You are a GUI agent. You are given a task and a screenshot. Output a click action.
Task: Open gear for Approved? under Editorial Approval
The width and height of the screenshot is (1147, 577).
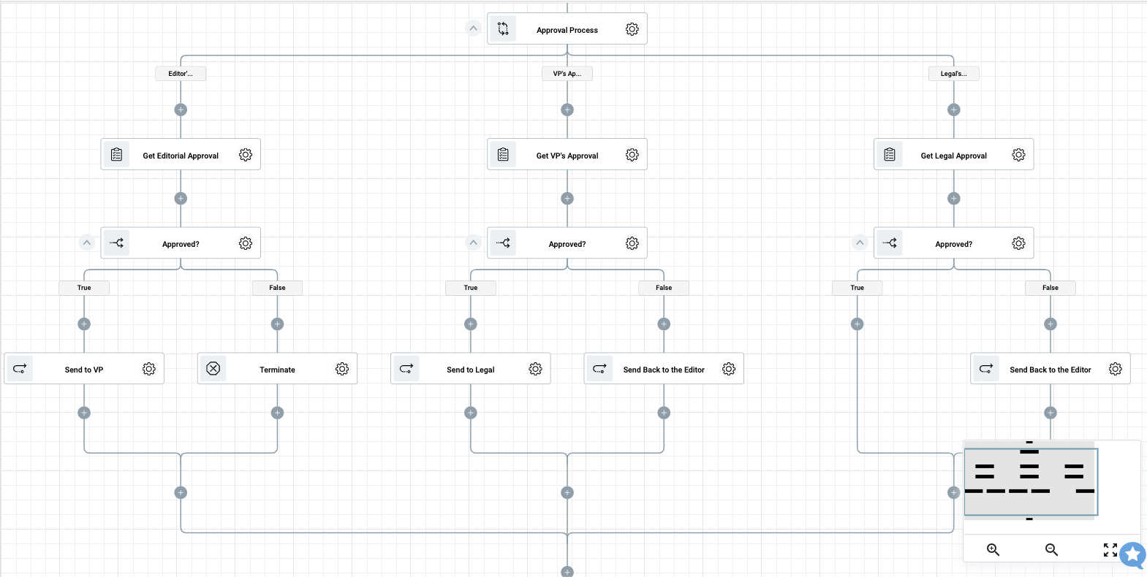246,243
